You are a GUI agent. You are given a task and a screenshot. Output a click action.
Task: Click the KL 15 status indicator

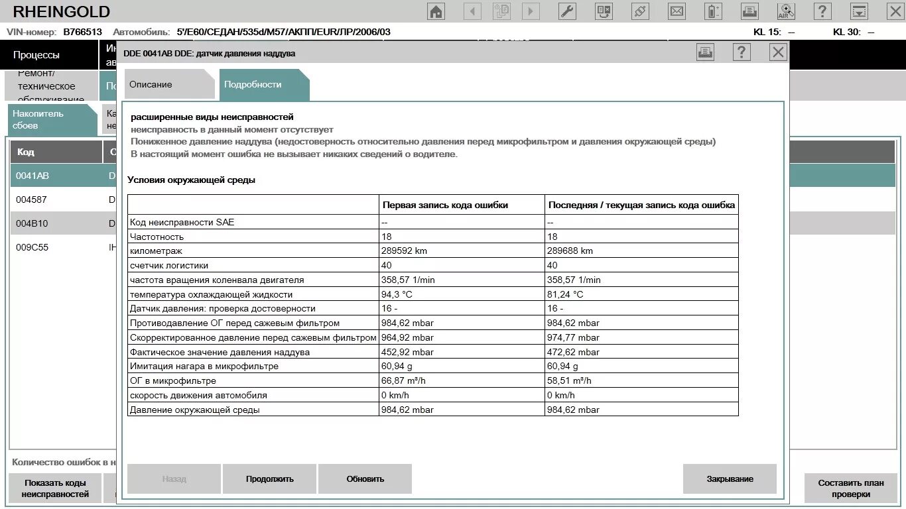click(774, 32)
